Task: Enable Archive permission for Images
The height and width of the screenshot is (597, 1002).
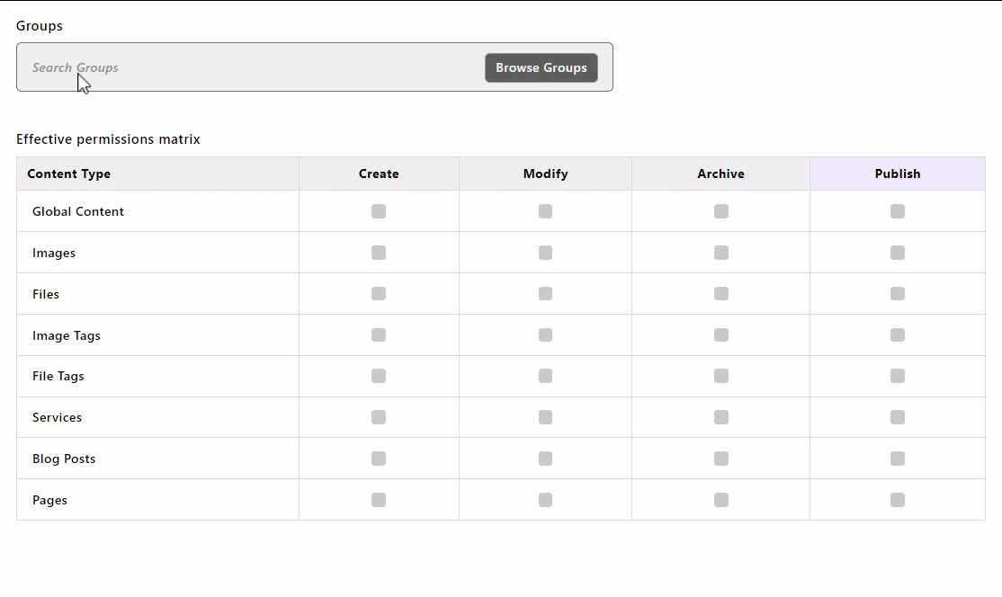Action: point(721,253)
